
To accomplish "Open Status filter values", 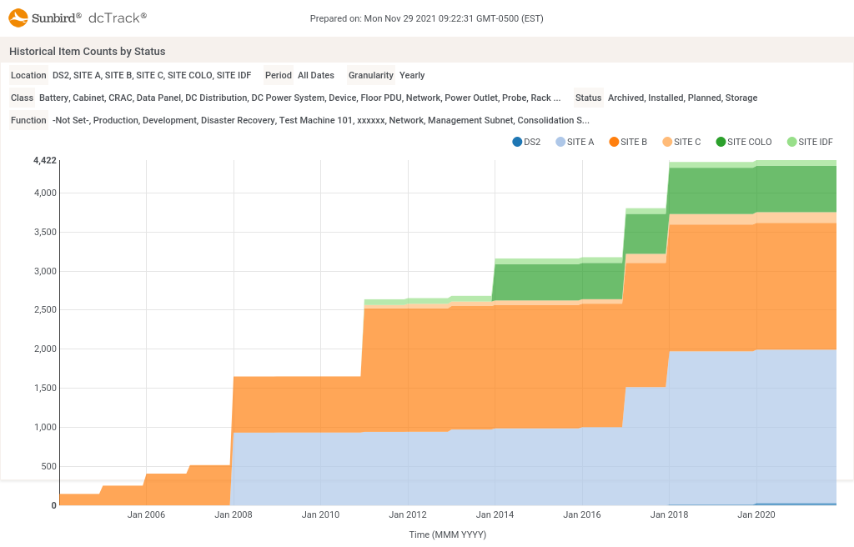I will pos(682,98).
